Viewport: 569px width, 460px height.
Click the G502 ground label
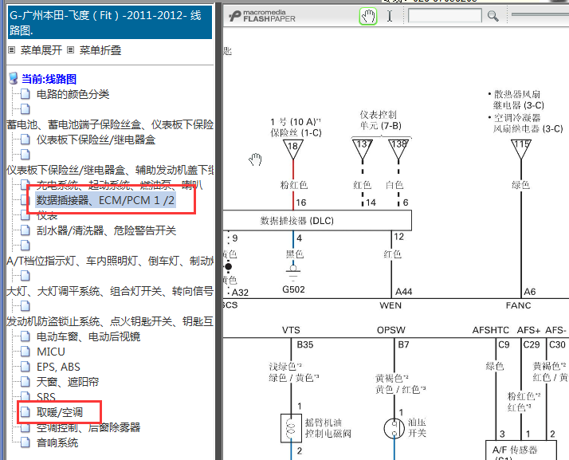point(293,289)
